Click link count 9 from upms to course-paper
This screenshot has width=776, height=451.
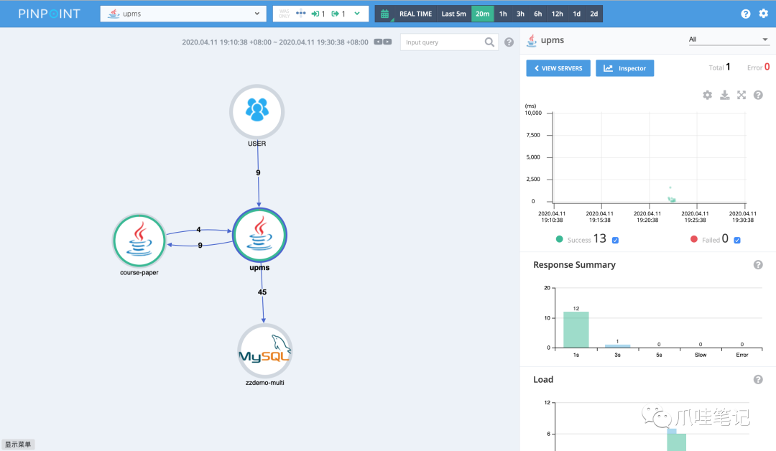tap(200, 246)
